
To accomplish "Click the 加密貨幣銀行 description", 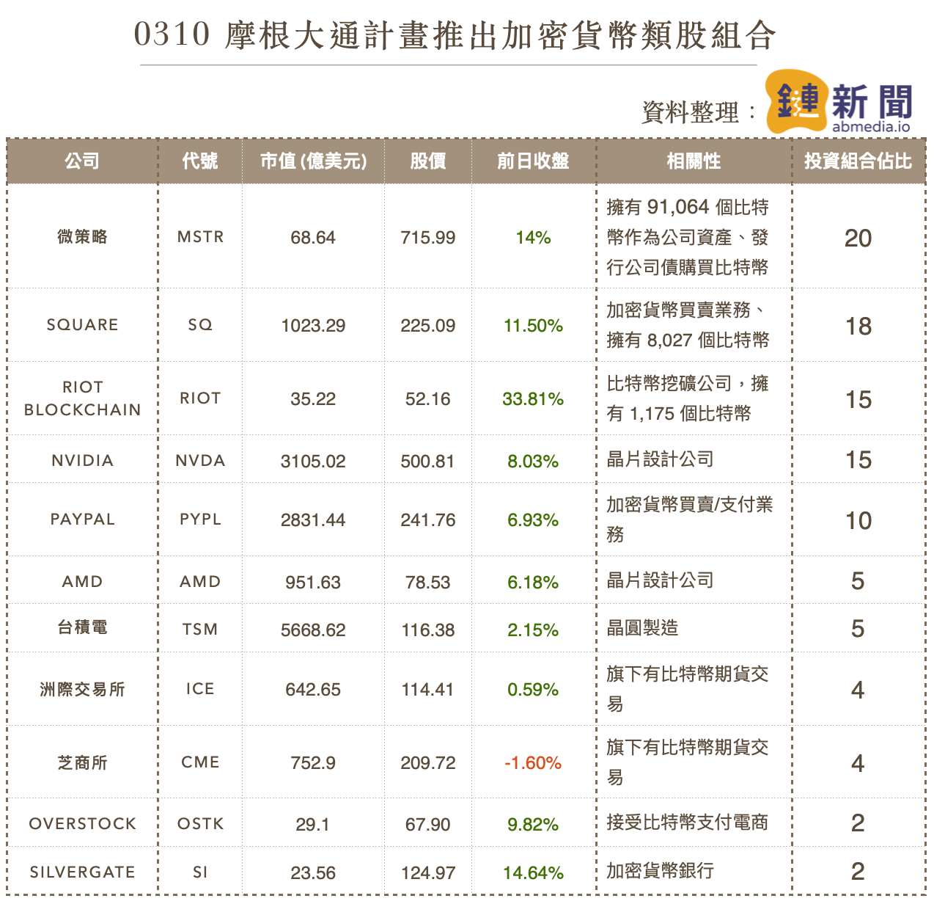I will point(660,871).
